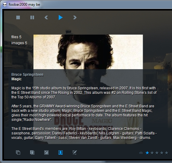Click the paragraph starting 'The E Street Band's members'
The height and width of the screenshot is (163, 172).
tap(84, 133)
